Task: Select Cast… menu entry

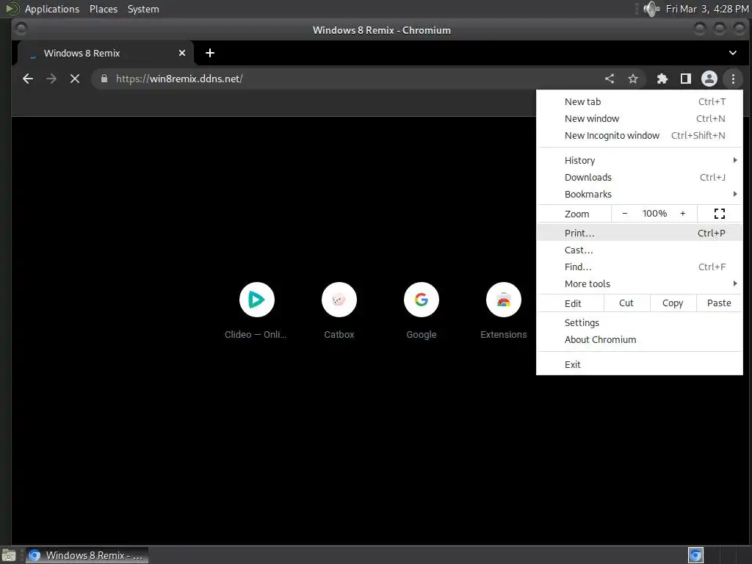Action: click(x=640, y=250)
